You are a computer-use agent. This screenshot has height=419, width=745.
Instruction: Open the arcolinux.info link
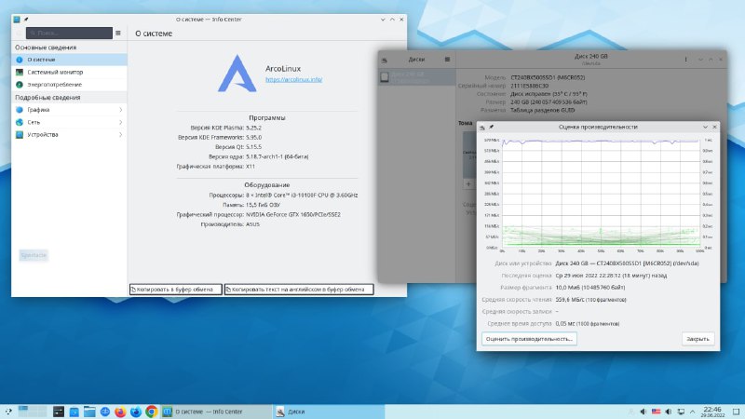pos(293,79)
